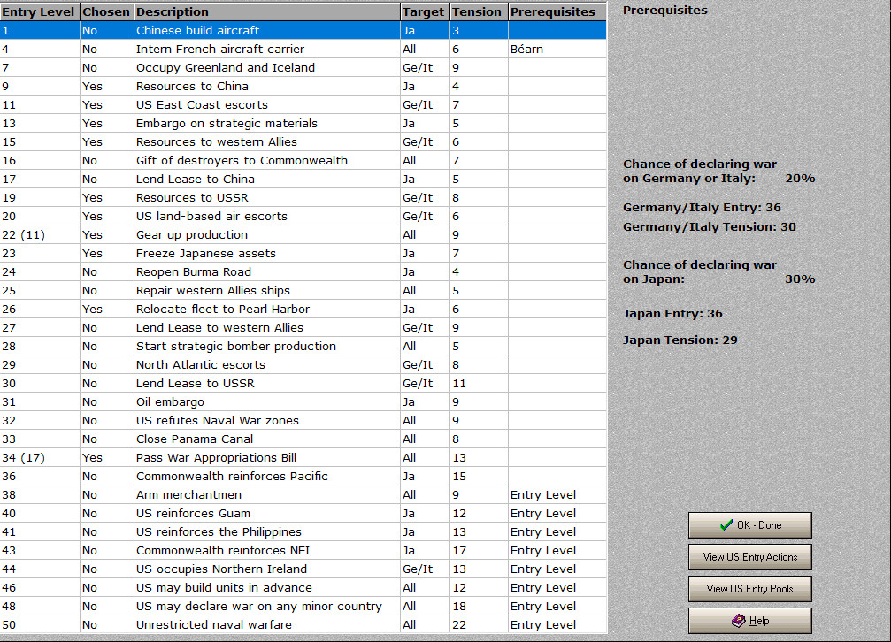
Task: Open View US Entry Pools
Action: (749, 589)
